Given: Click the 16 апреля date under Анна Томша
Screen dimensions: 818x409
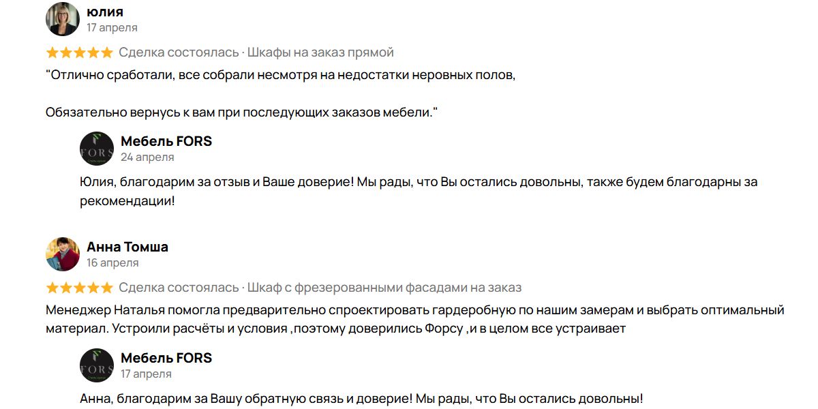Looking at the screenshot, I should point(112,263).
